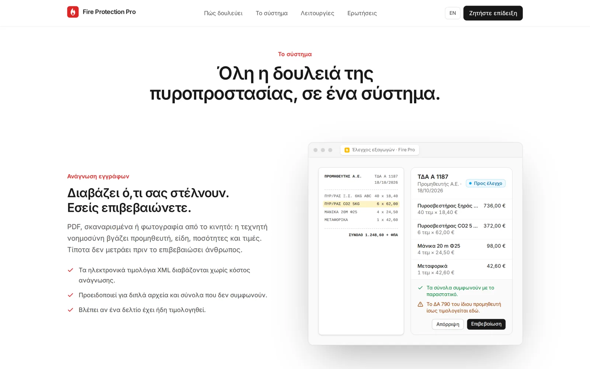Click the red Το σύστημα section label
The image size is (590, 369).
[295, 54]
